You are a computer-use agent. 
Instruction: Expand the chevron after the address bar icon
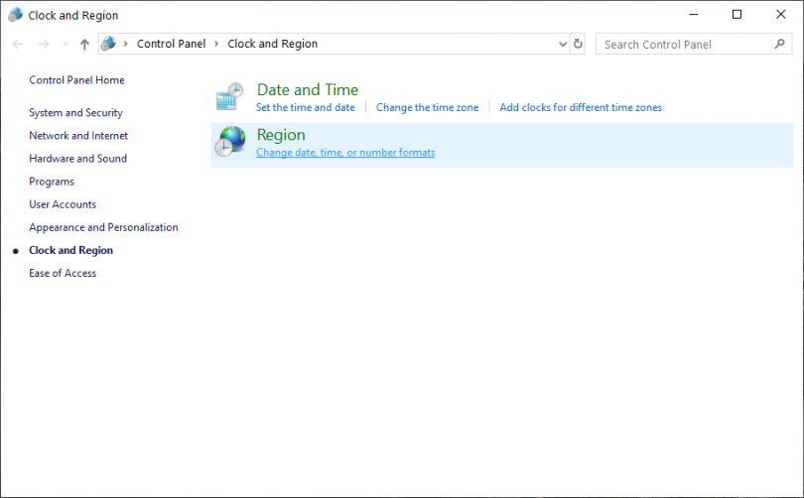point(126,44)
